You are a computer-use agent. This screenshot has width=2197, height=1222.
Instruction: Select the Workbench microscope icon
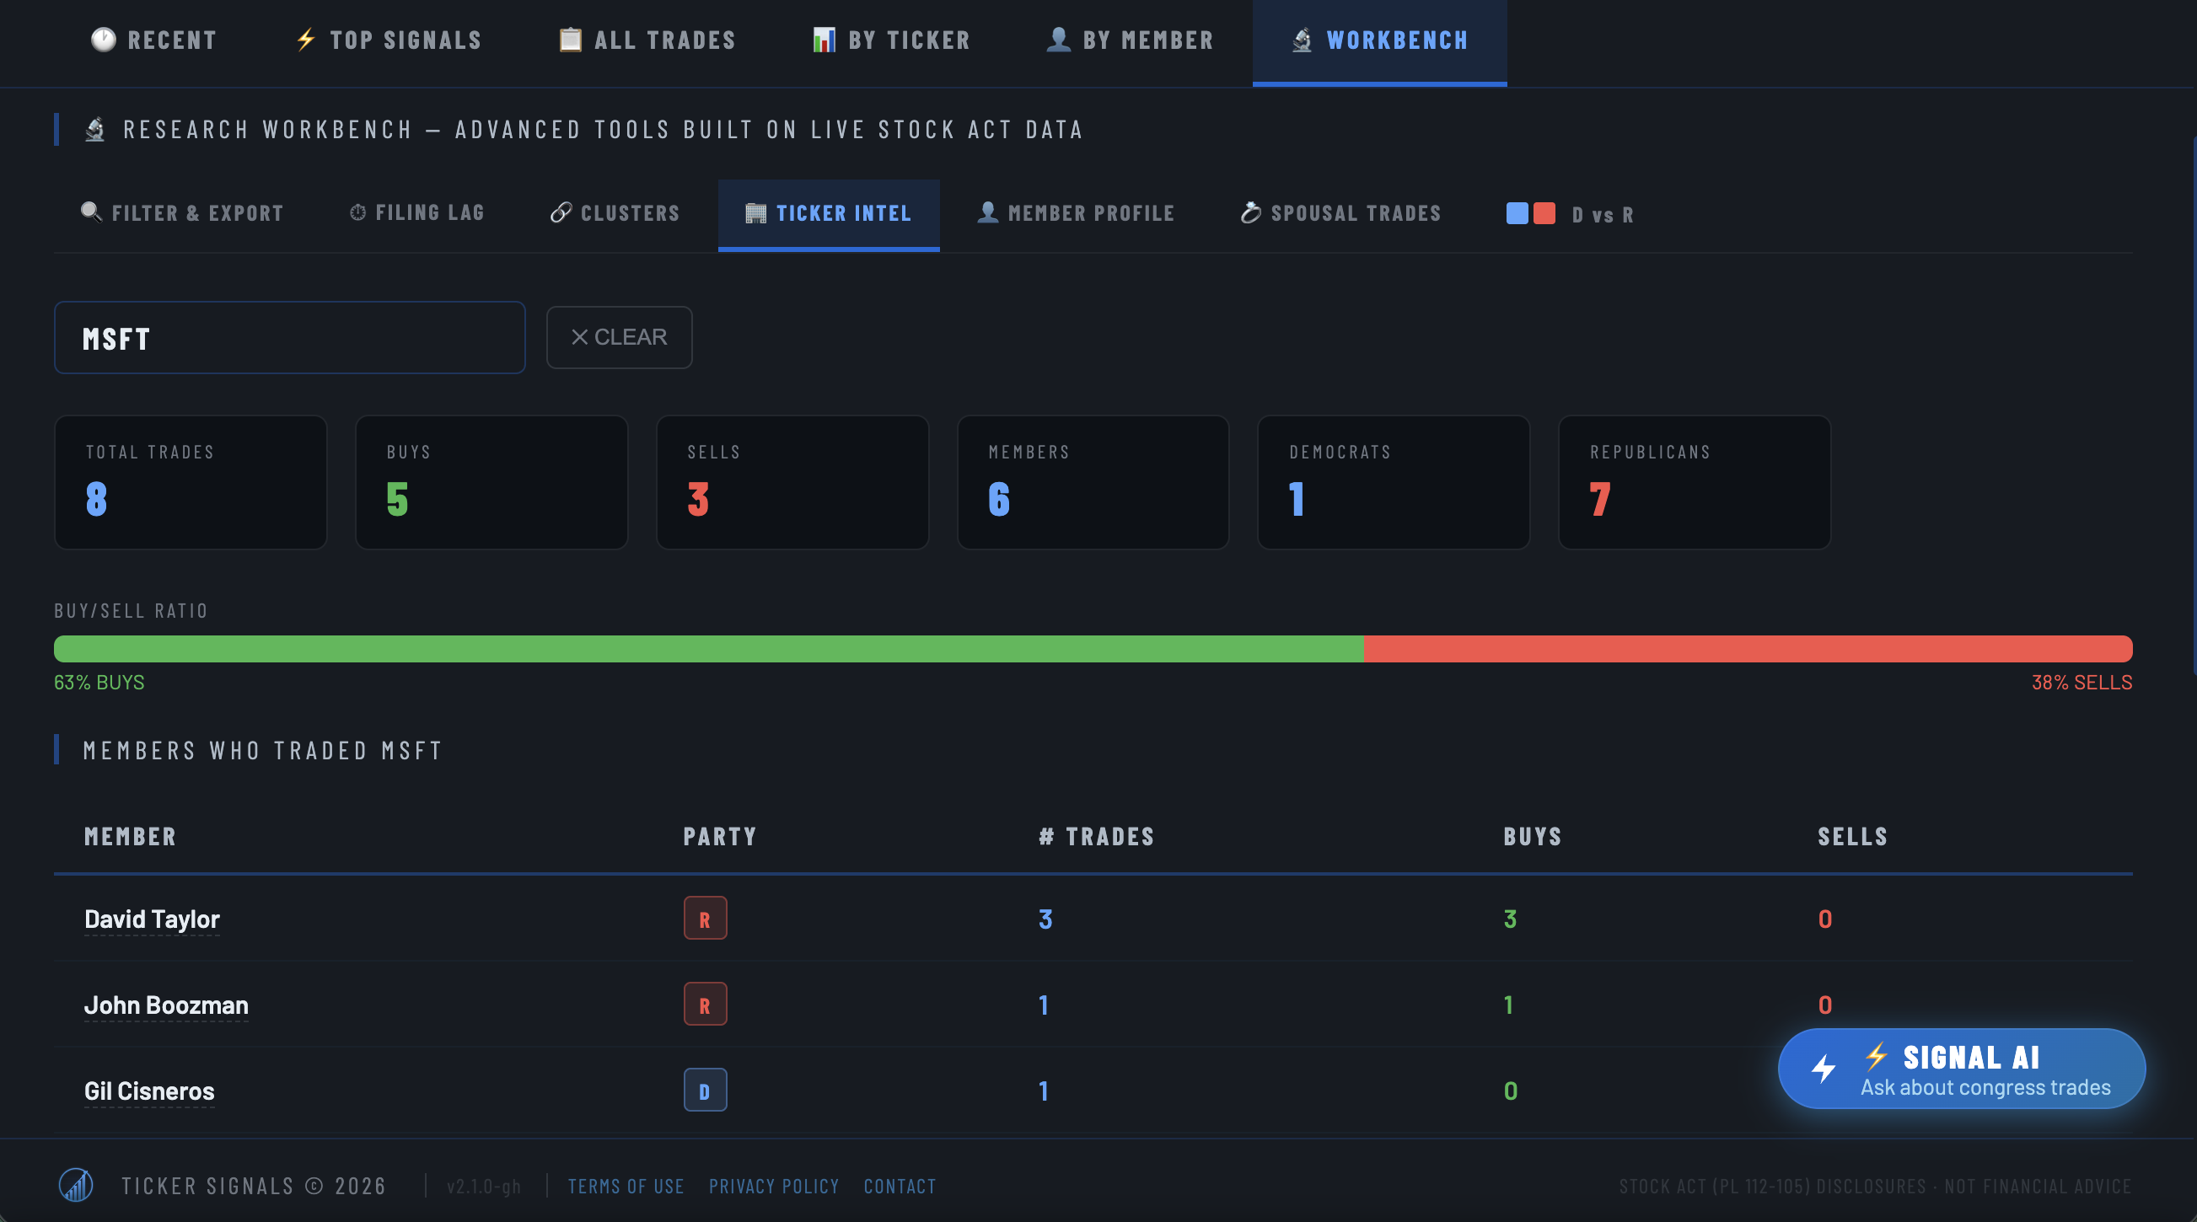click(1303, 40)
